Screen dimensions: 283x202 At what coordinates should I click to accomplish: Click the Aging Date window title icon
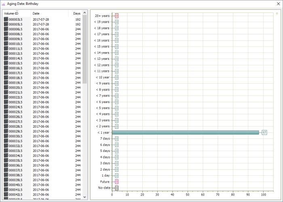(4, 3)
